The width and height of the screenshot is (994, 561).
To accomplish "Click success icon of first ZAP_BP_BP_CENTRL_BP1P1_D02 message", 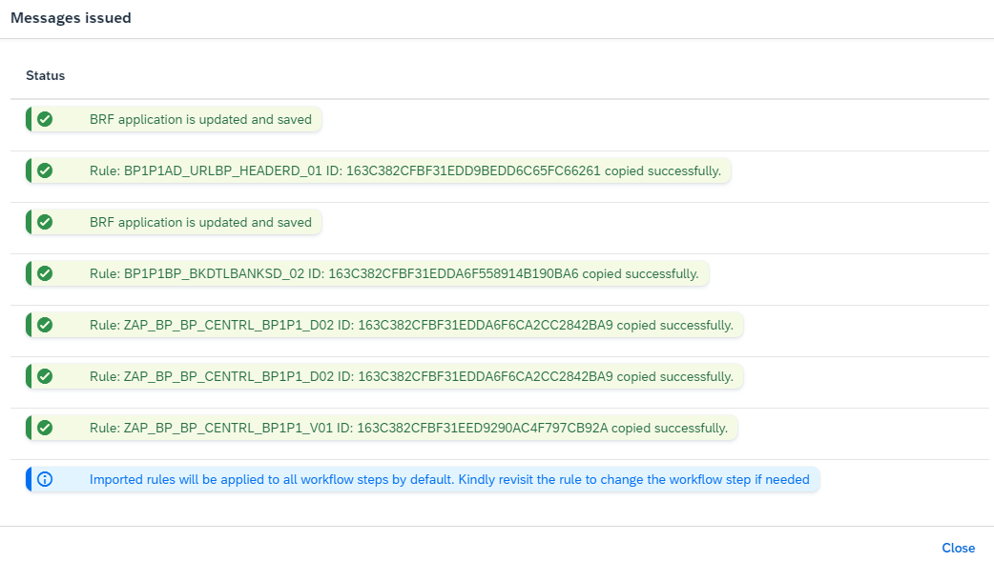I will pos(45,326).
